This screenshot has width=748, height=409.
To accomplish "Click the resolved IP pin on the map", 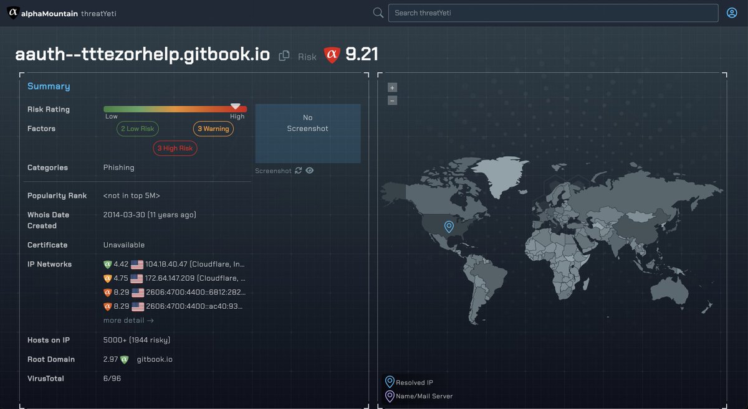I will coord(448,227).
